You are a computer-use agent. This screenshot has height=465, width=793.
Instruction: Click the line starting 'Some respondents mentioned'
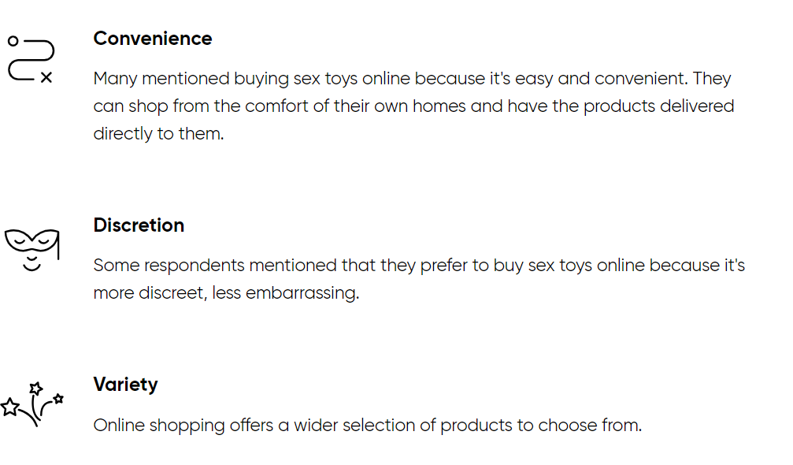[x=419, y=266]
